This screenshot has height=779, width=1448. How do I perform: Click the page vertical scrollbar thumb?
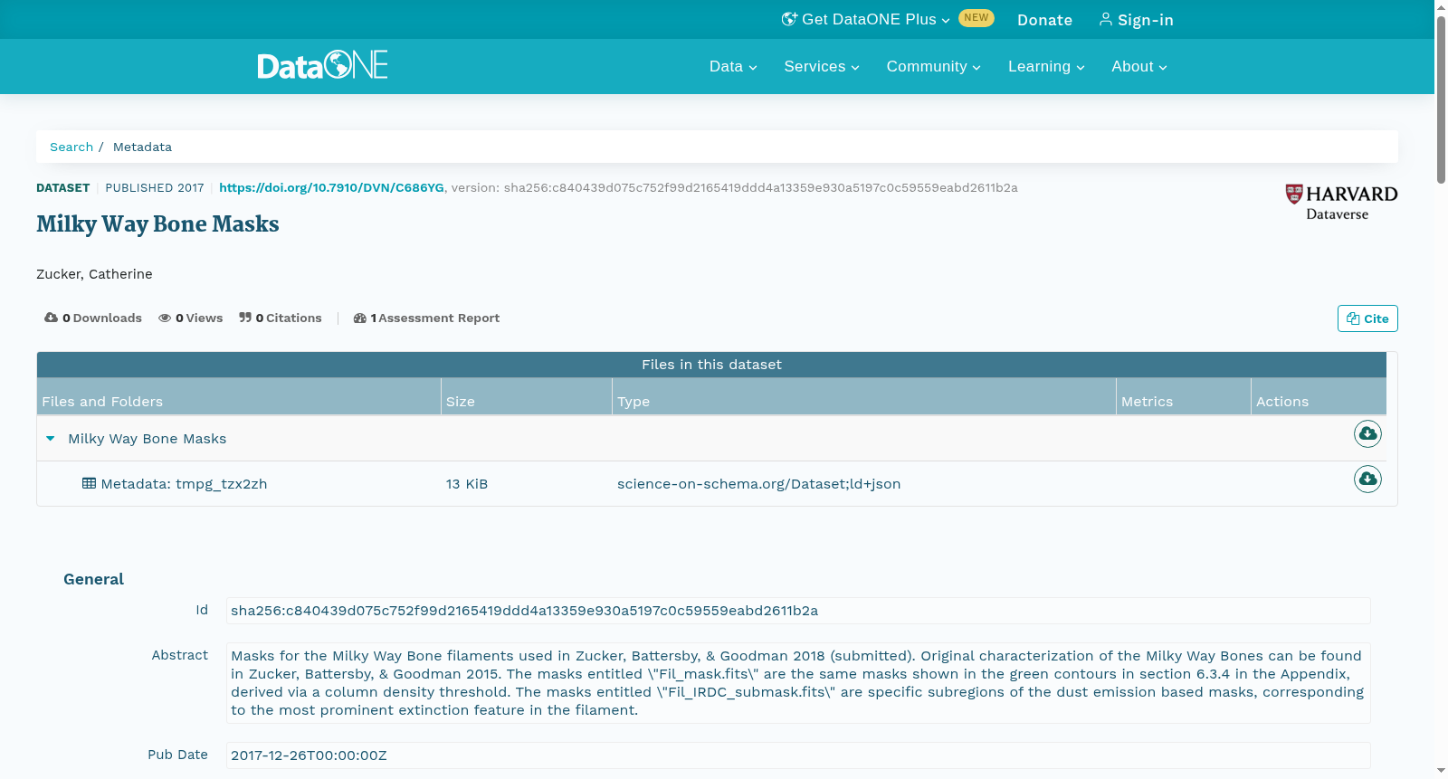(1441, 100)
